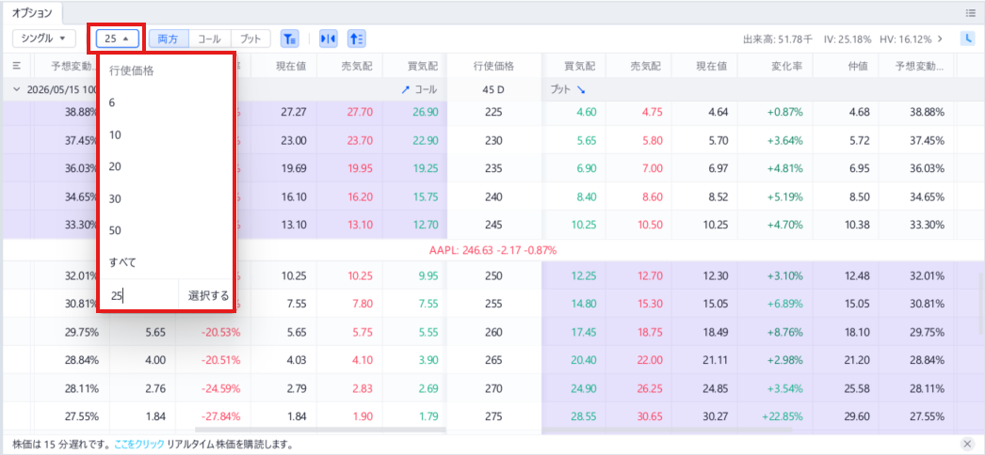Click put bid 12.25 at strike 250

584,275
